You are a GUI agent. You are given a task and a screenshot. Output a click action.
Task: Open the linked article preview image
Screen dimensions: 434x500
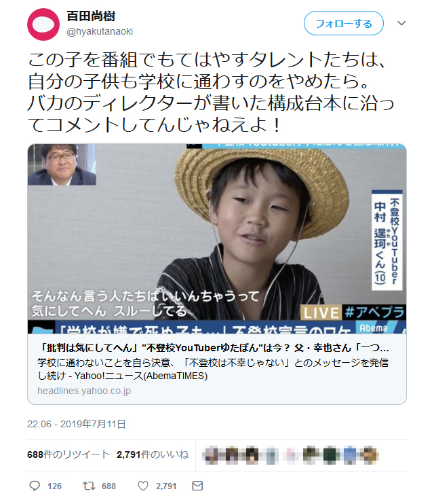[217, 238]
